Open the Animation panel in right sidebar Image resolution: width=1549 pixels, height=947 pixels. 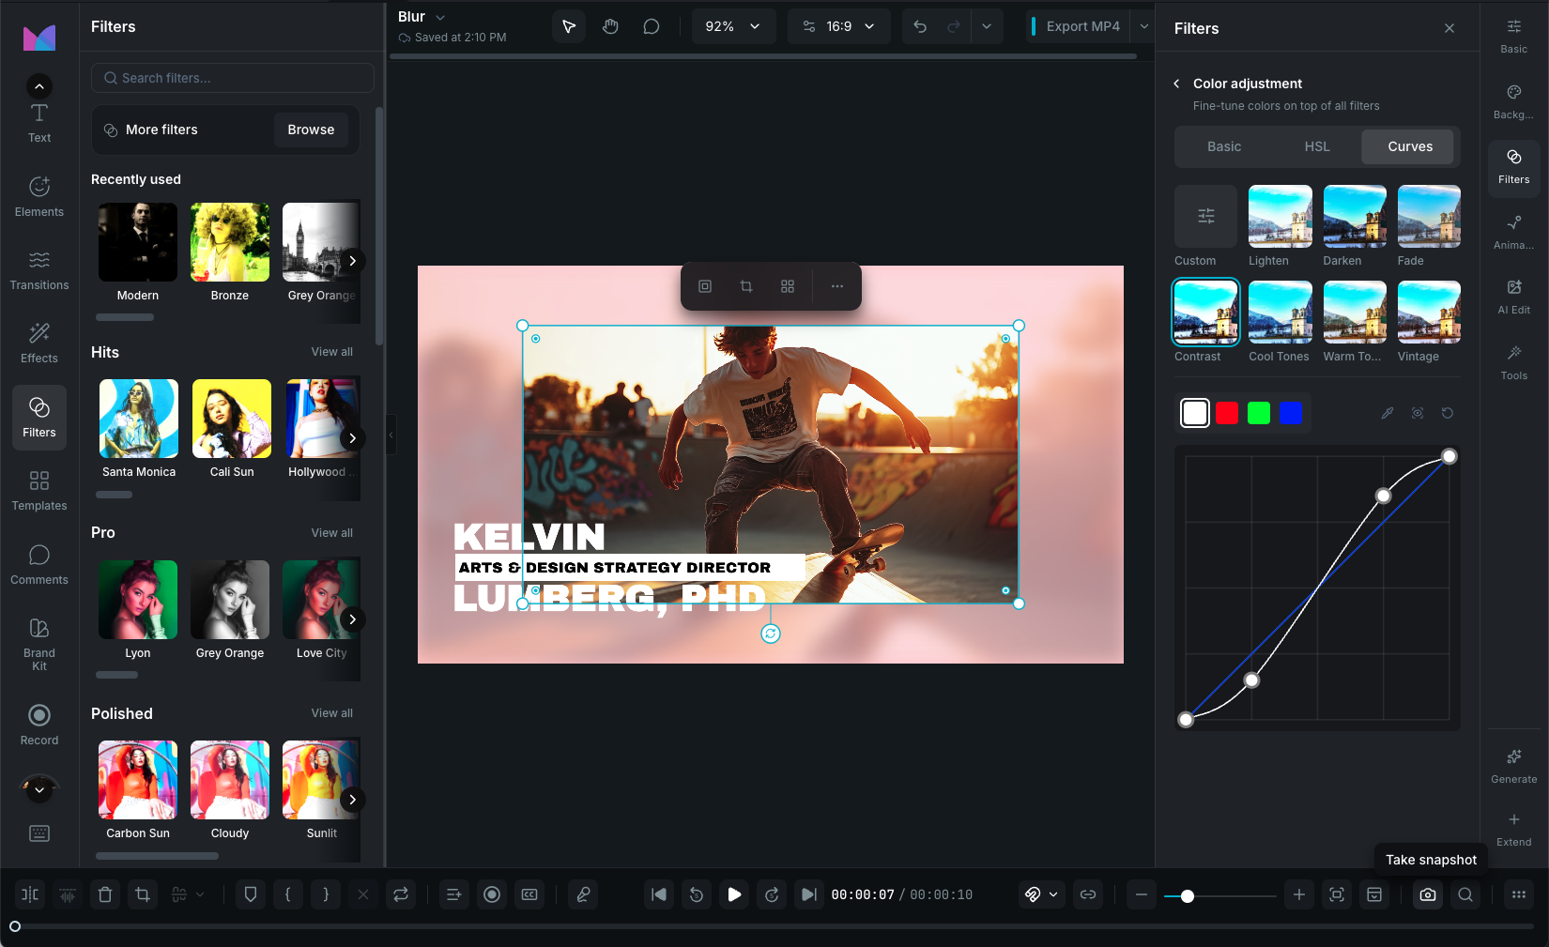click(x=1514, y=232)
